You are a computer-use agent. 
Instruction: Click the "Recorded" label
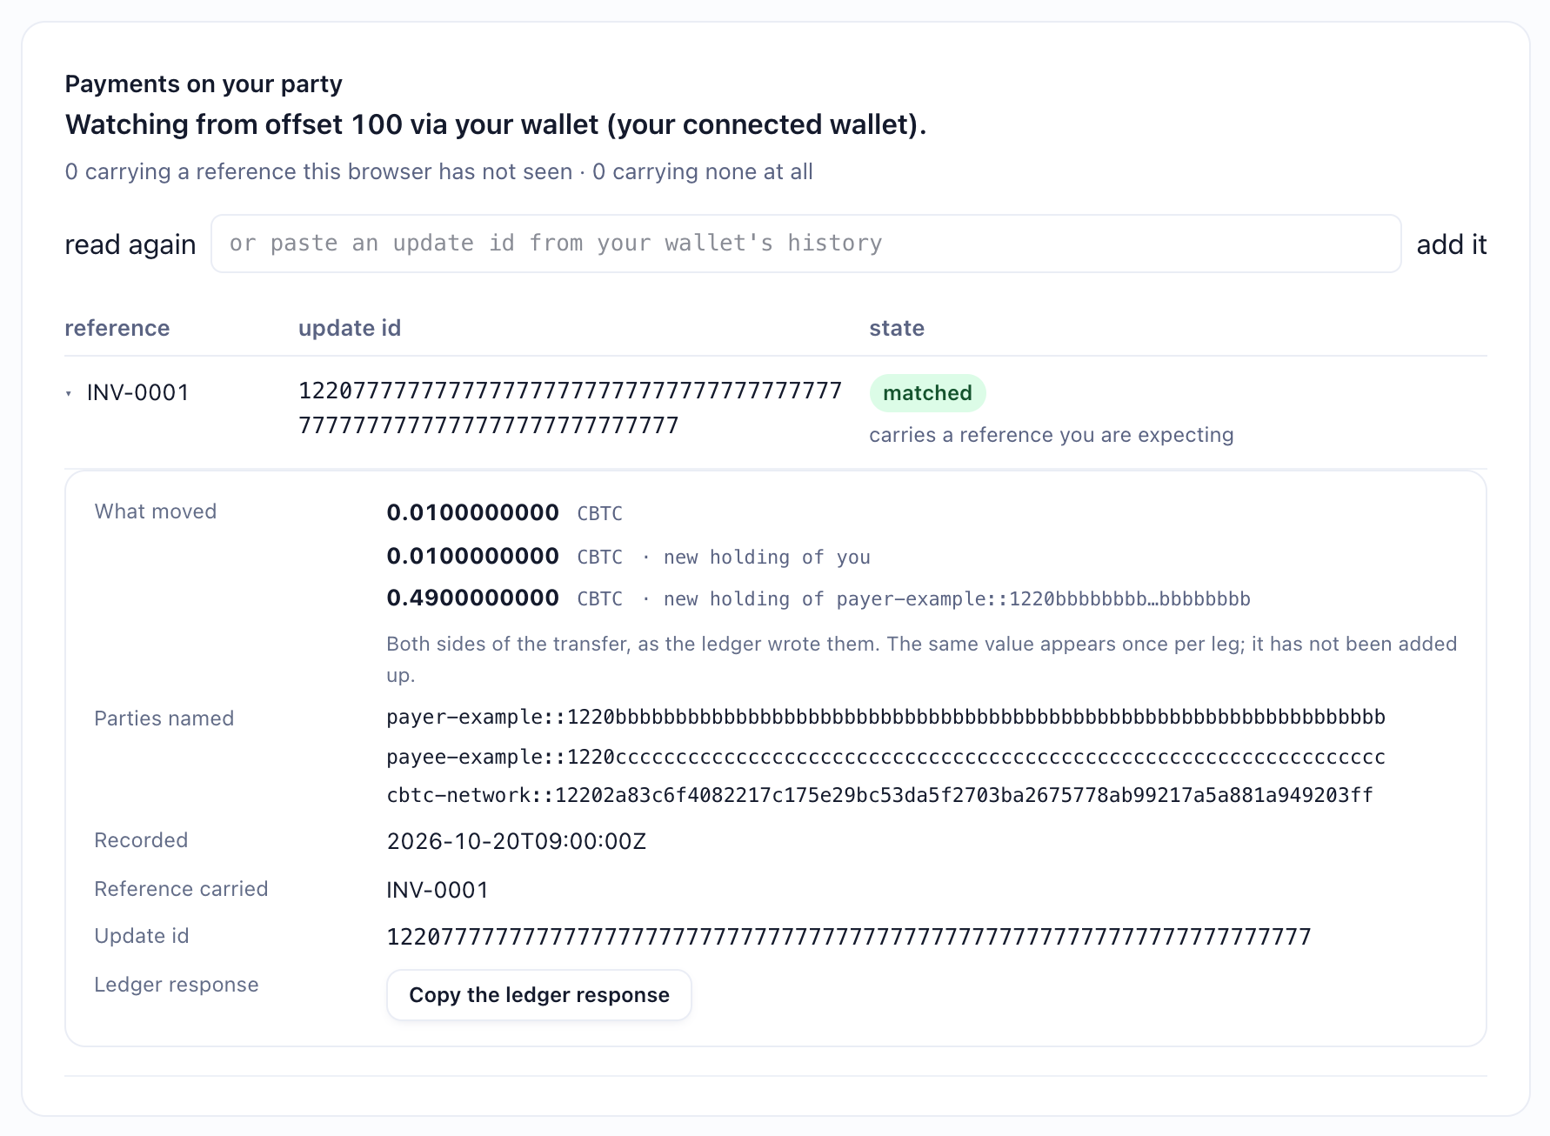pyautogui.click(x=141, y=840)
